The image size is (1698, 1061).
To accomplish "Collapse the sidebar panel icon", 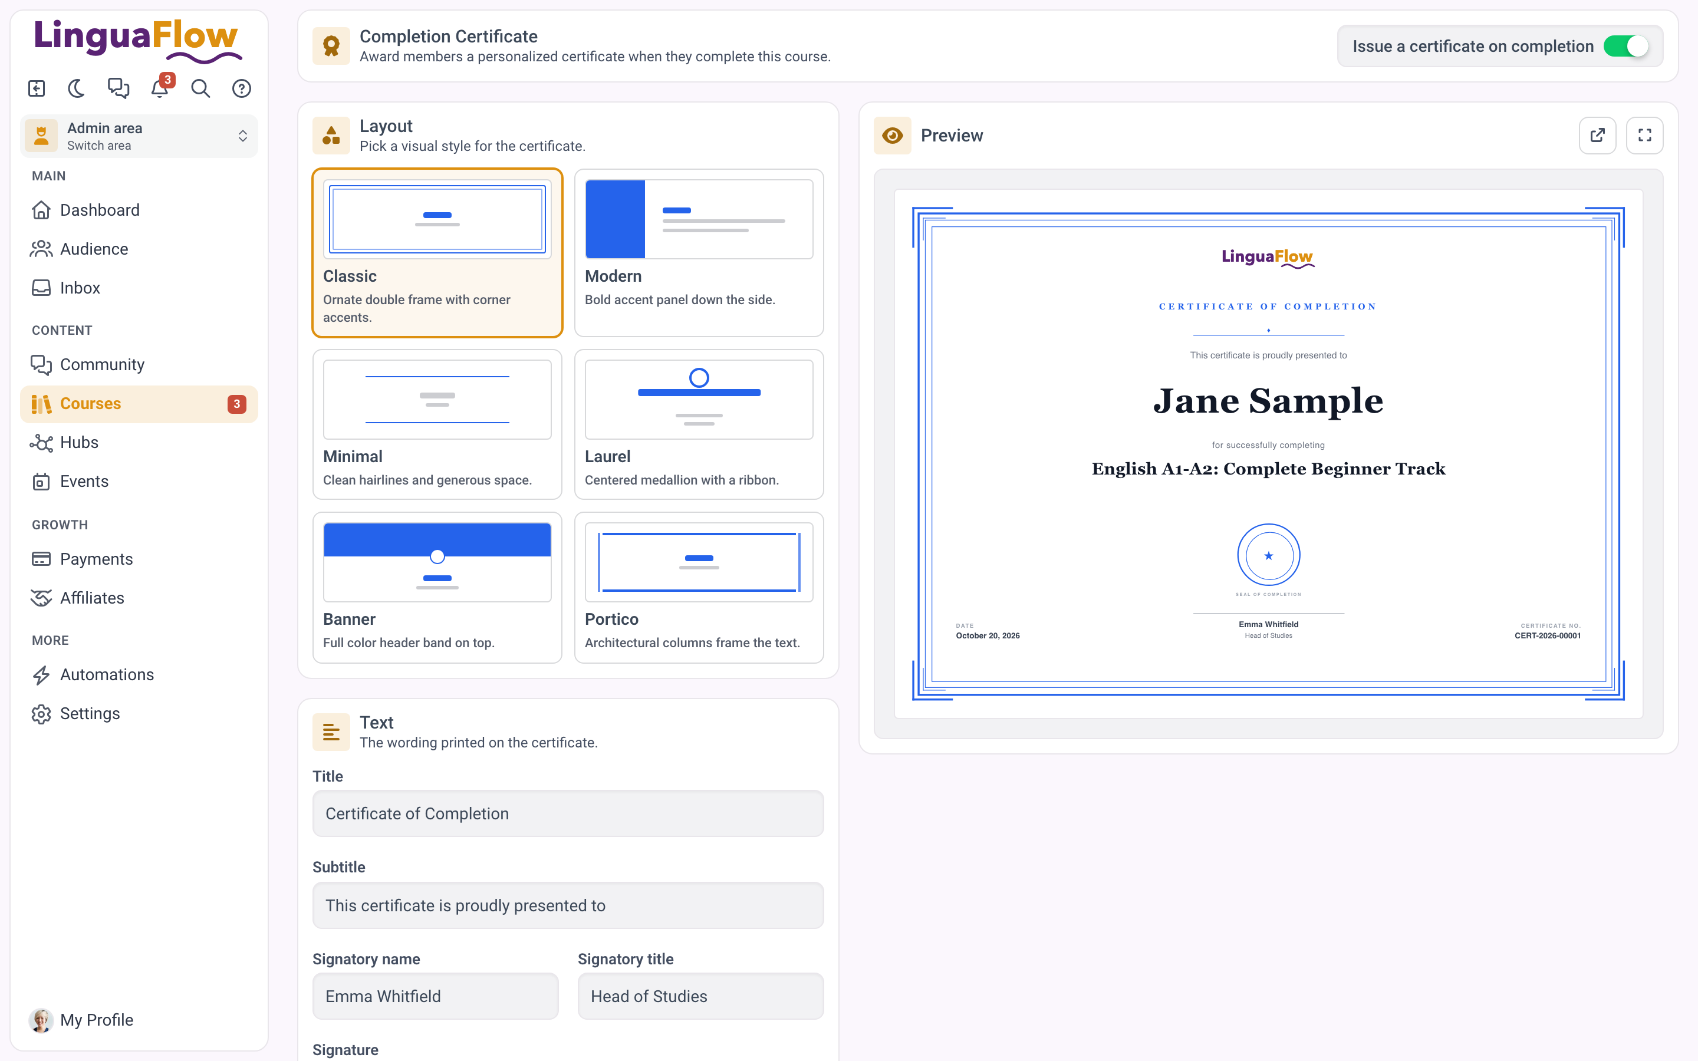I will tap(37, 88).
